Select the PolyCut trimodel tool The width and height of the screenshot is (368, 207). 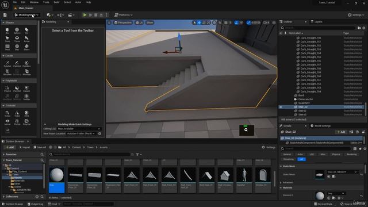coord(26,122)
